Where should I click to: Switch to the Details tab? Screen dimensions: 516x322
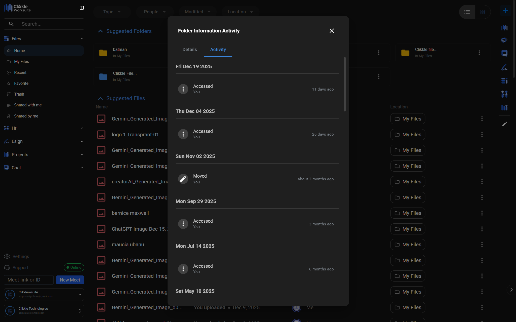(189, 50)
